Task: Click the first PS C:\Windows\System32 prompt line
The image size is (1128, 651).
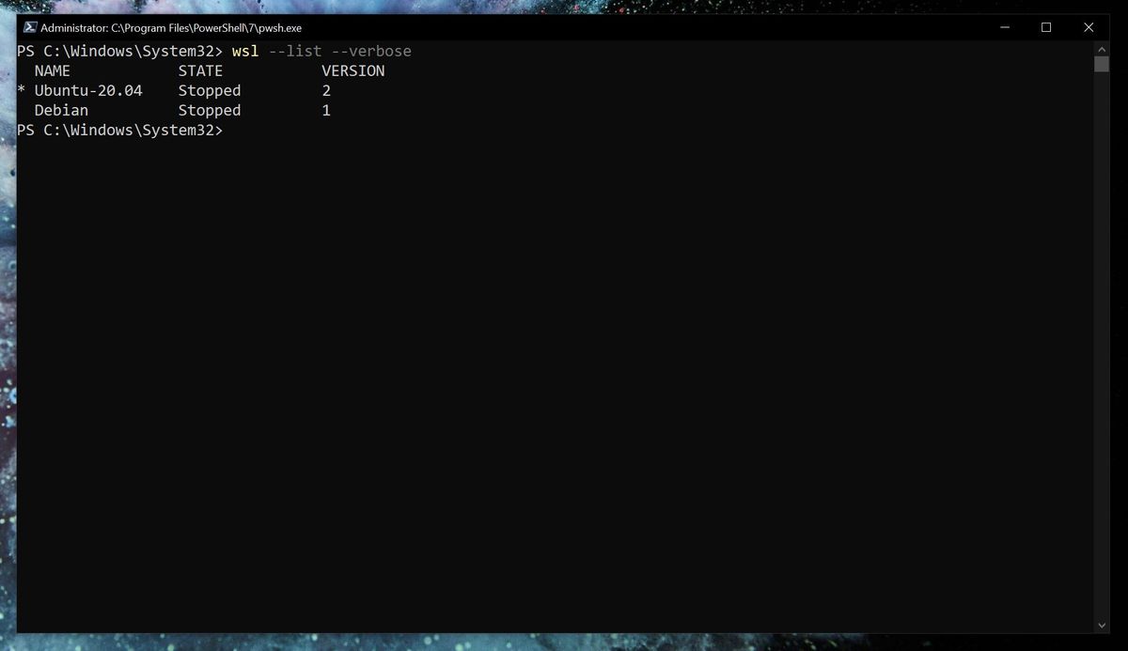Action: [x=118, y=51]
